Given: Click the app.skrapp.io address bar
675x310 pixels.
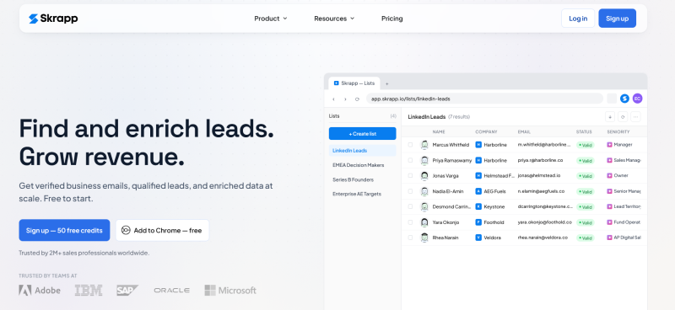Looking at the screenshot, I should click(484, 99).
